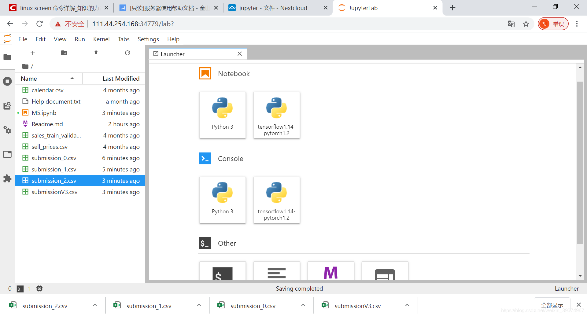
Task: Click the Upload Files icon
Action: [96, 53]
